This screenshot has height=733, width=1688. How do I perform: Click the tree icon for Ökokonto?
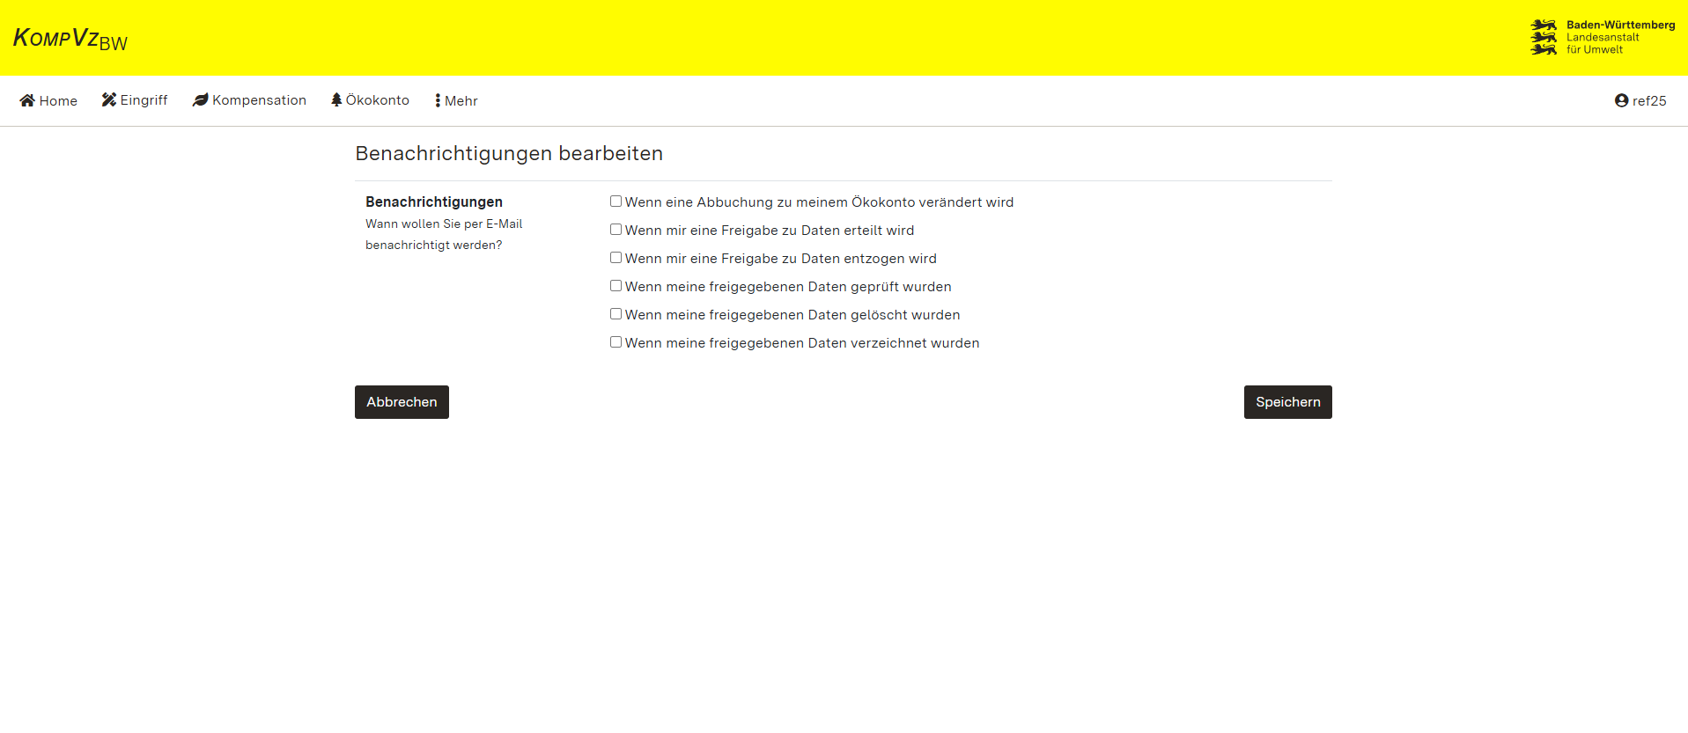tap(336, 100)
